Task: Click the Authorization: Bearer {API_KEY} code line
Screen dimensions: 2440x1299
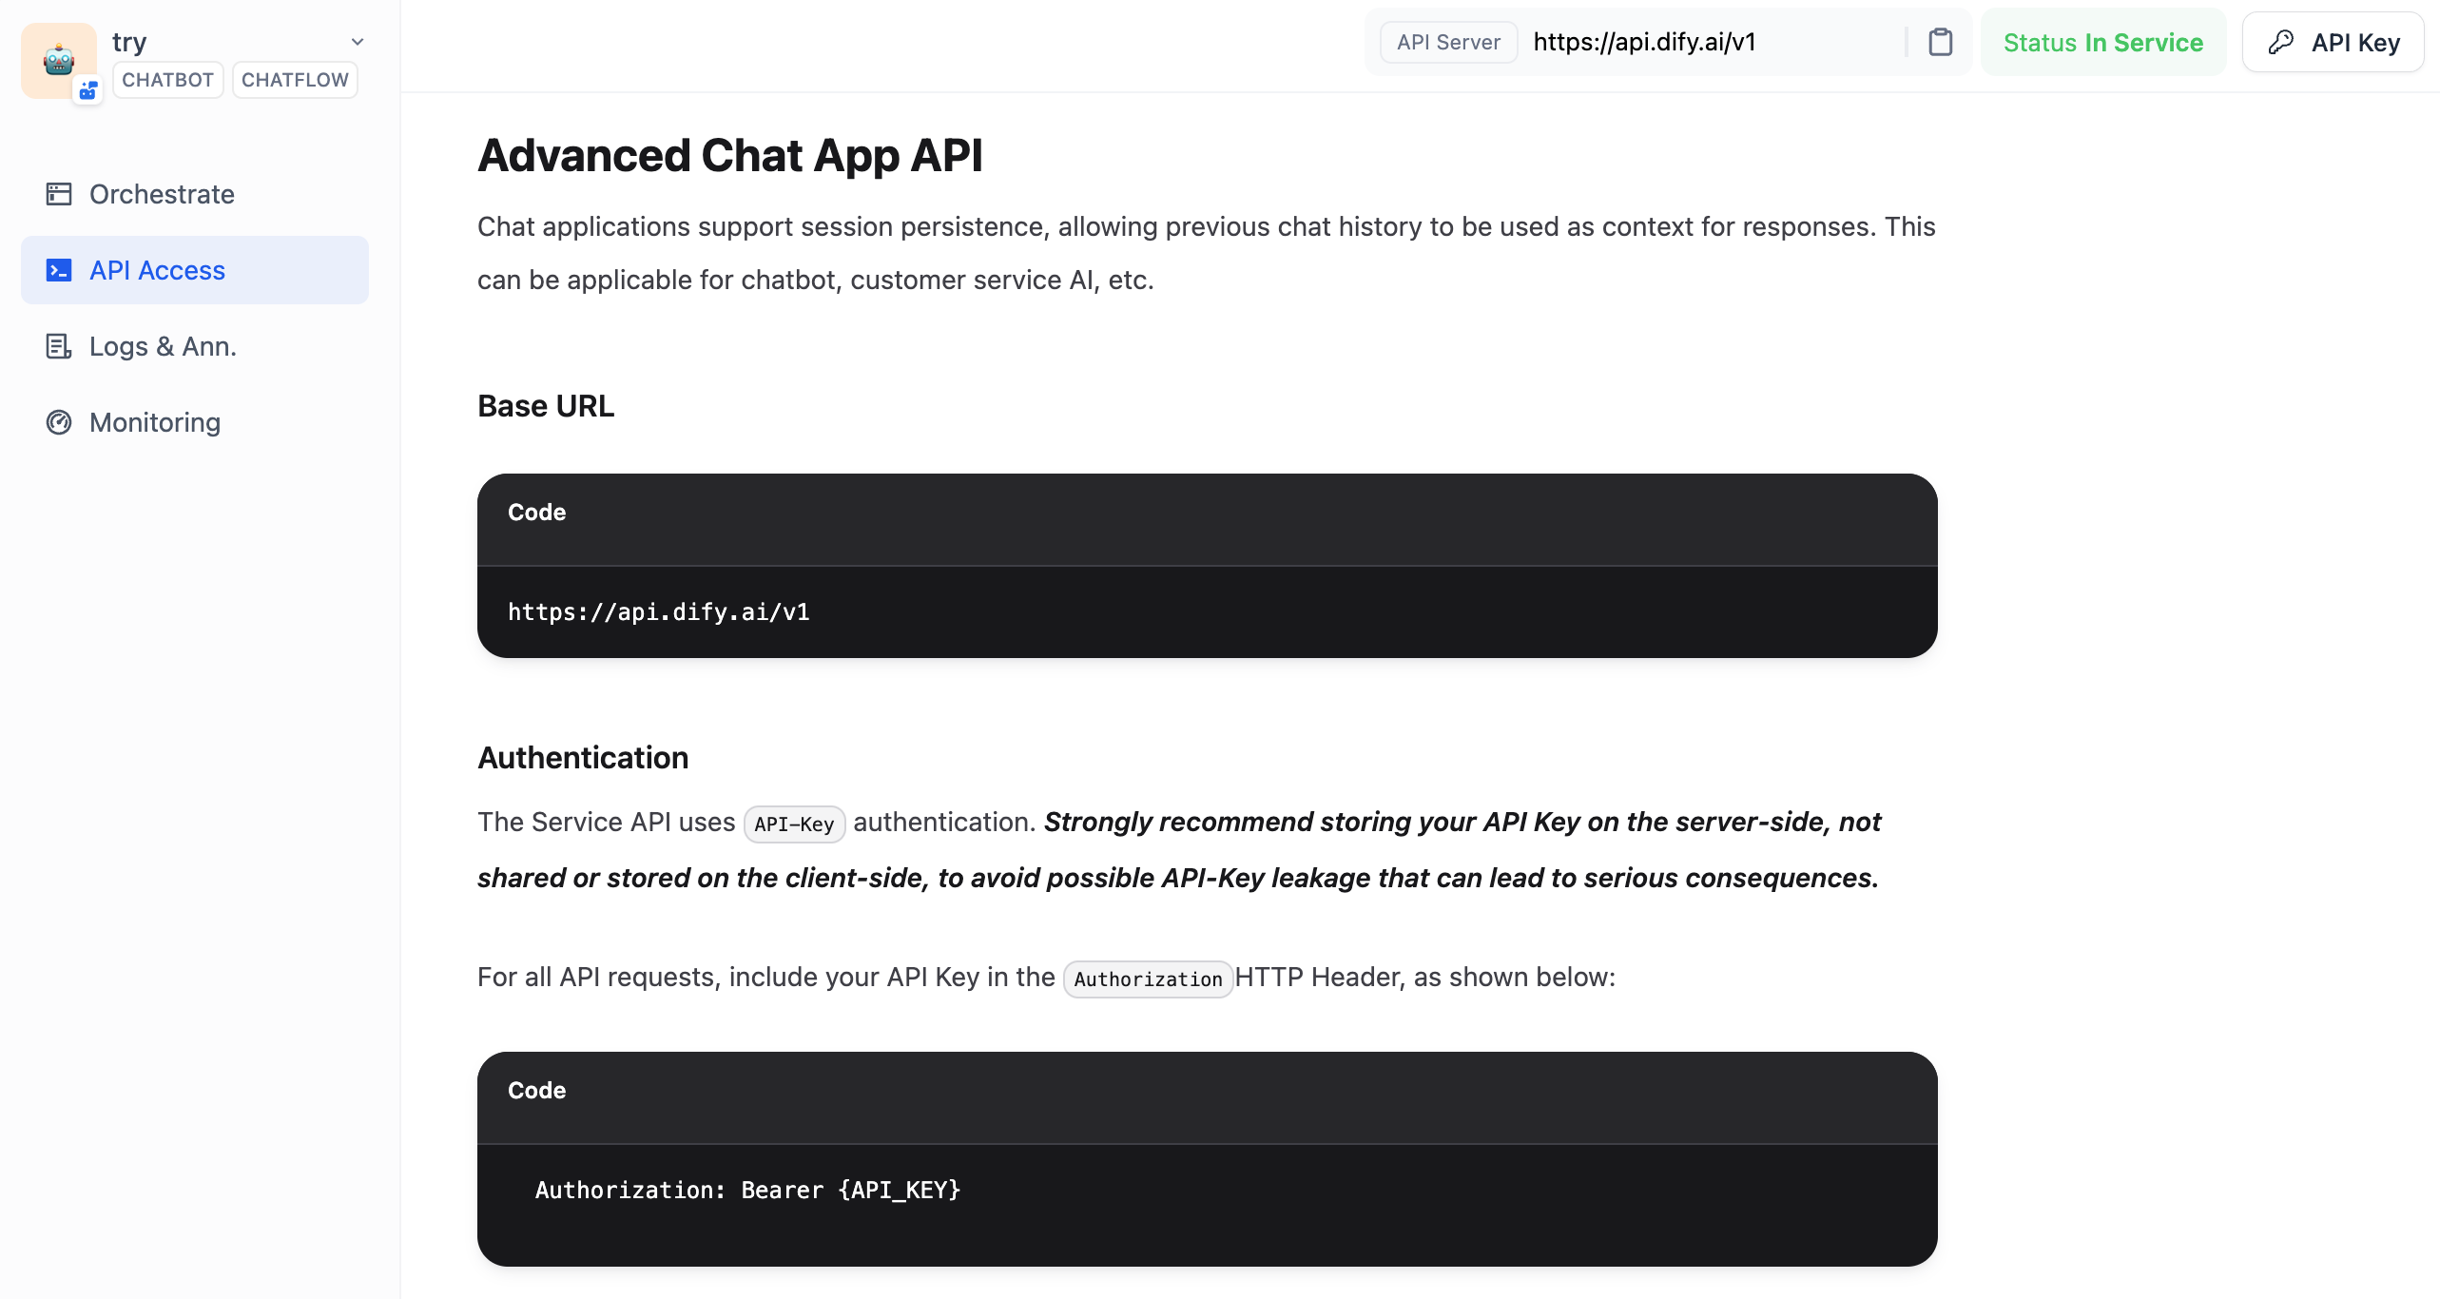Action: click(x=747, y=1190)
